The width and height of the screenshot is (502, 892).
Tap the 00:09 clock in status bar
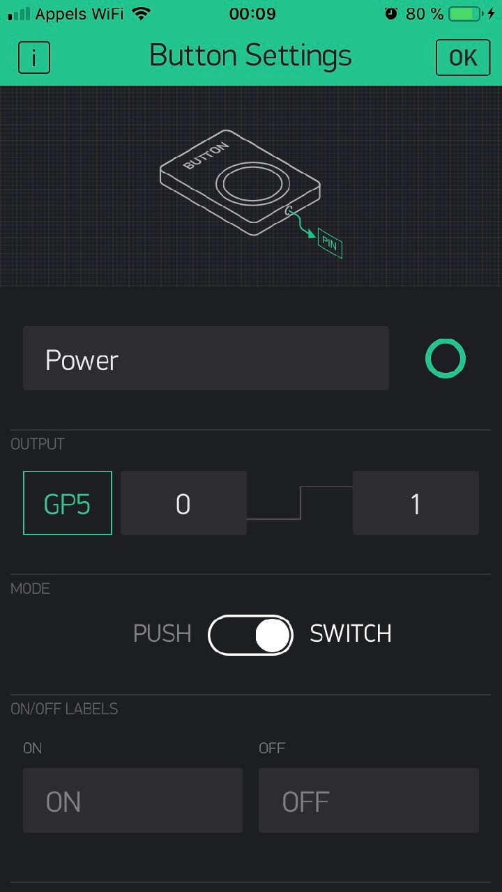252,14
